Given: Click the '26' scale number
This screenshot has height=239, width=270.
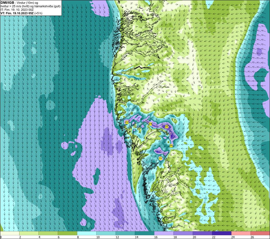Looking at the screenshot, I should pos(252,237).
